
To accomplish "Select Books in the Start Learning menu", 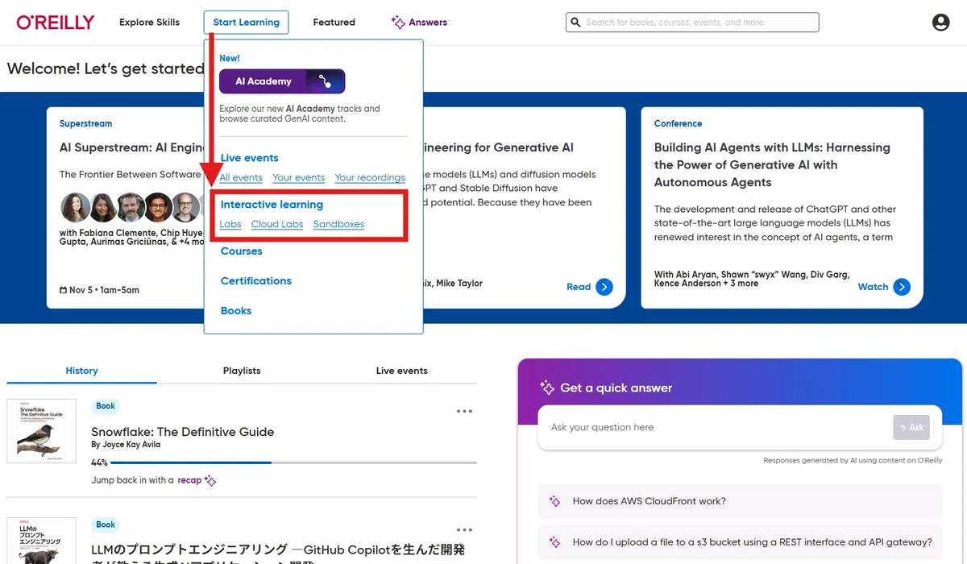I will coord(236,311).
